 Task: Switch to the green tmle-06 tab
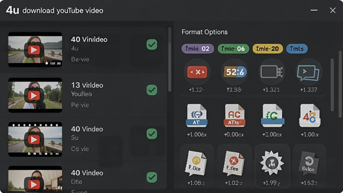click(233, 49)
